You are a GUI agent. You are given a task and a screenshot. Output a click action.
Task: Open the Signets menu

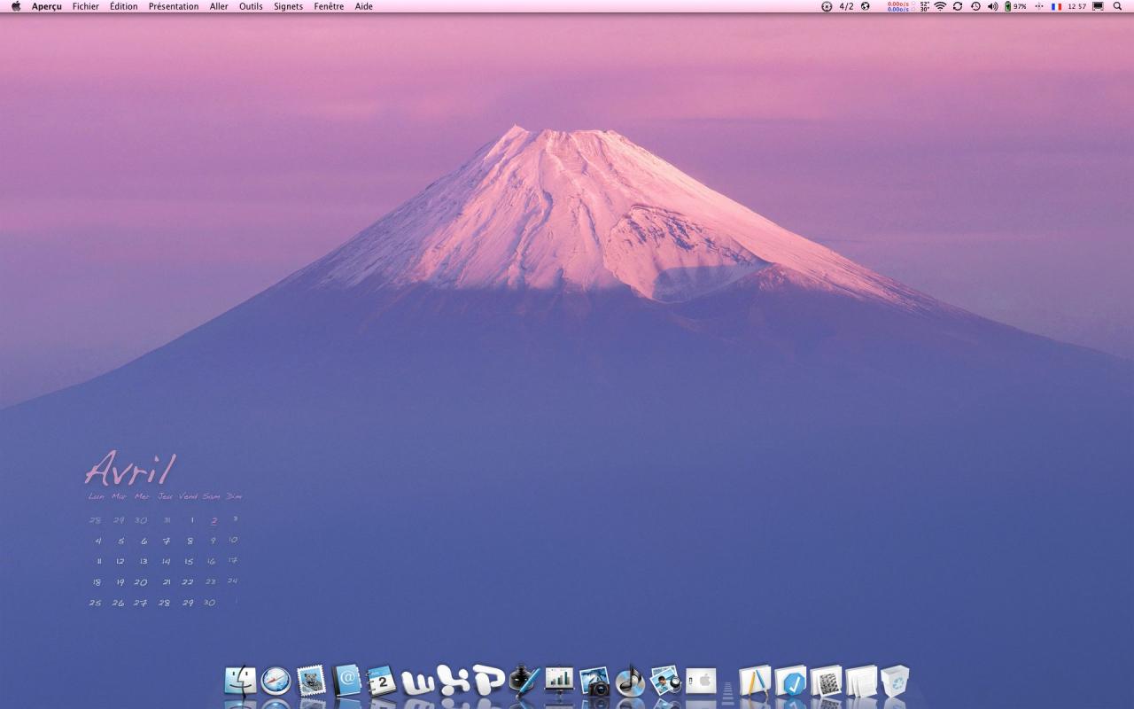tap(289, 6)
